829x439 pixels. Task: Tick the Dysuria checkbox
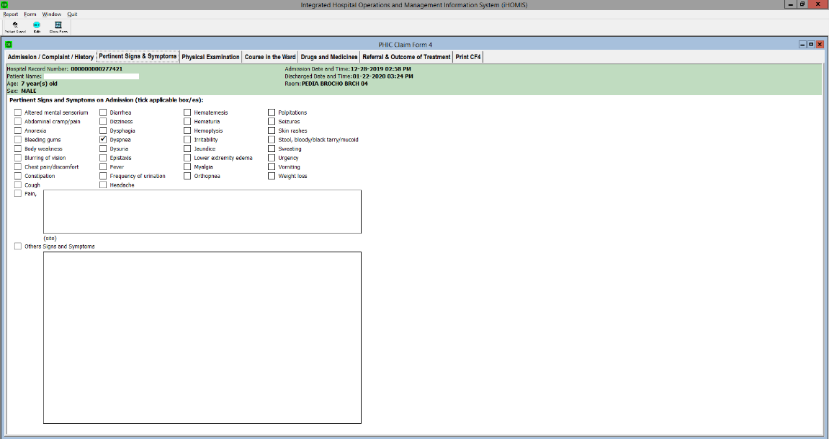(x=103, y=148)
